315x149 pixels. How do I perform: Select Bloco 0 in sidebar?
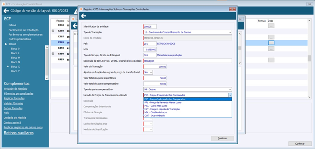pyautogui.click(x=15, y=48)
